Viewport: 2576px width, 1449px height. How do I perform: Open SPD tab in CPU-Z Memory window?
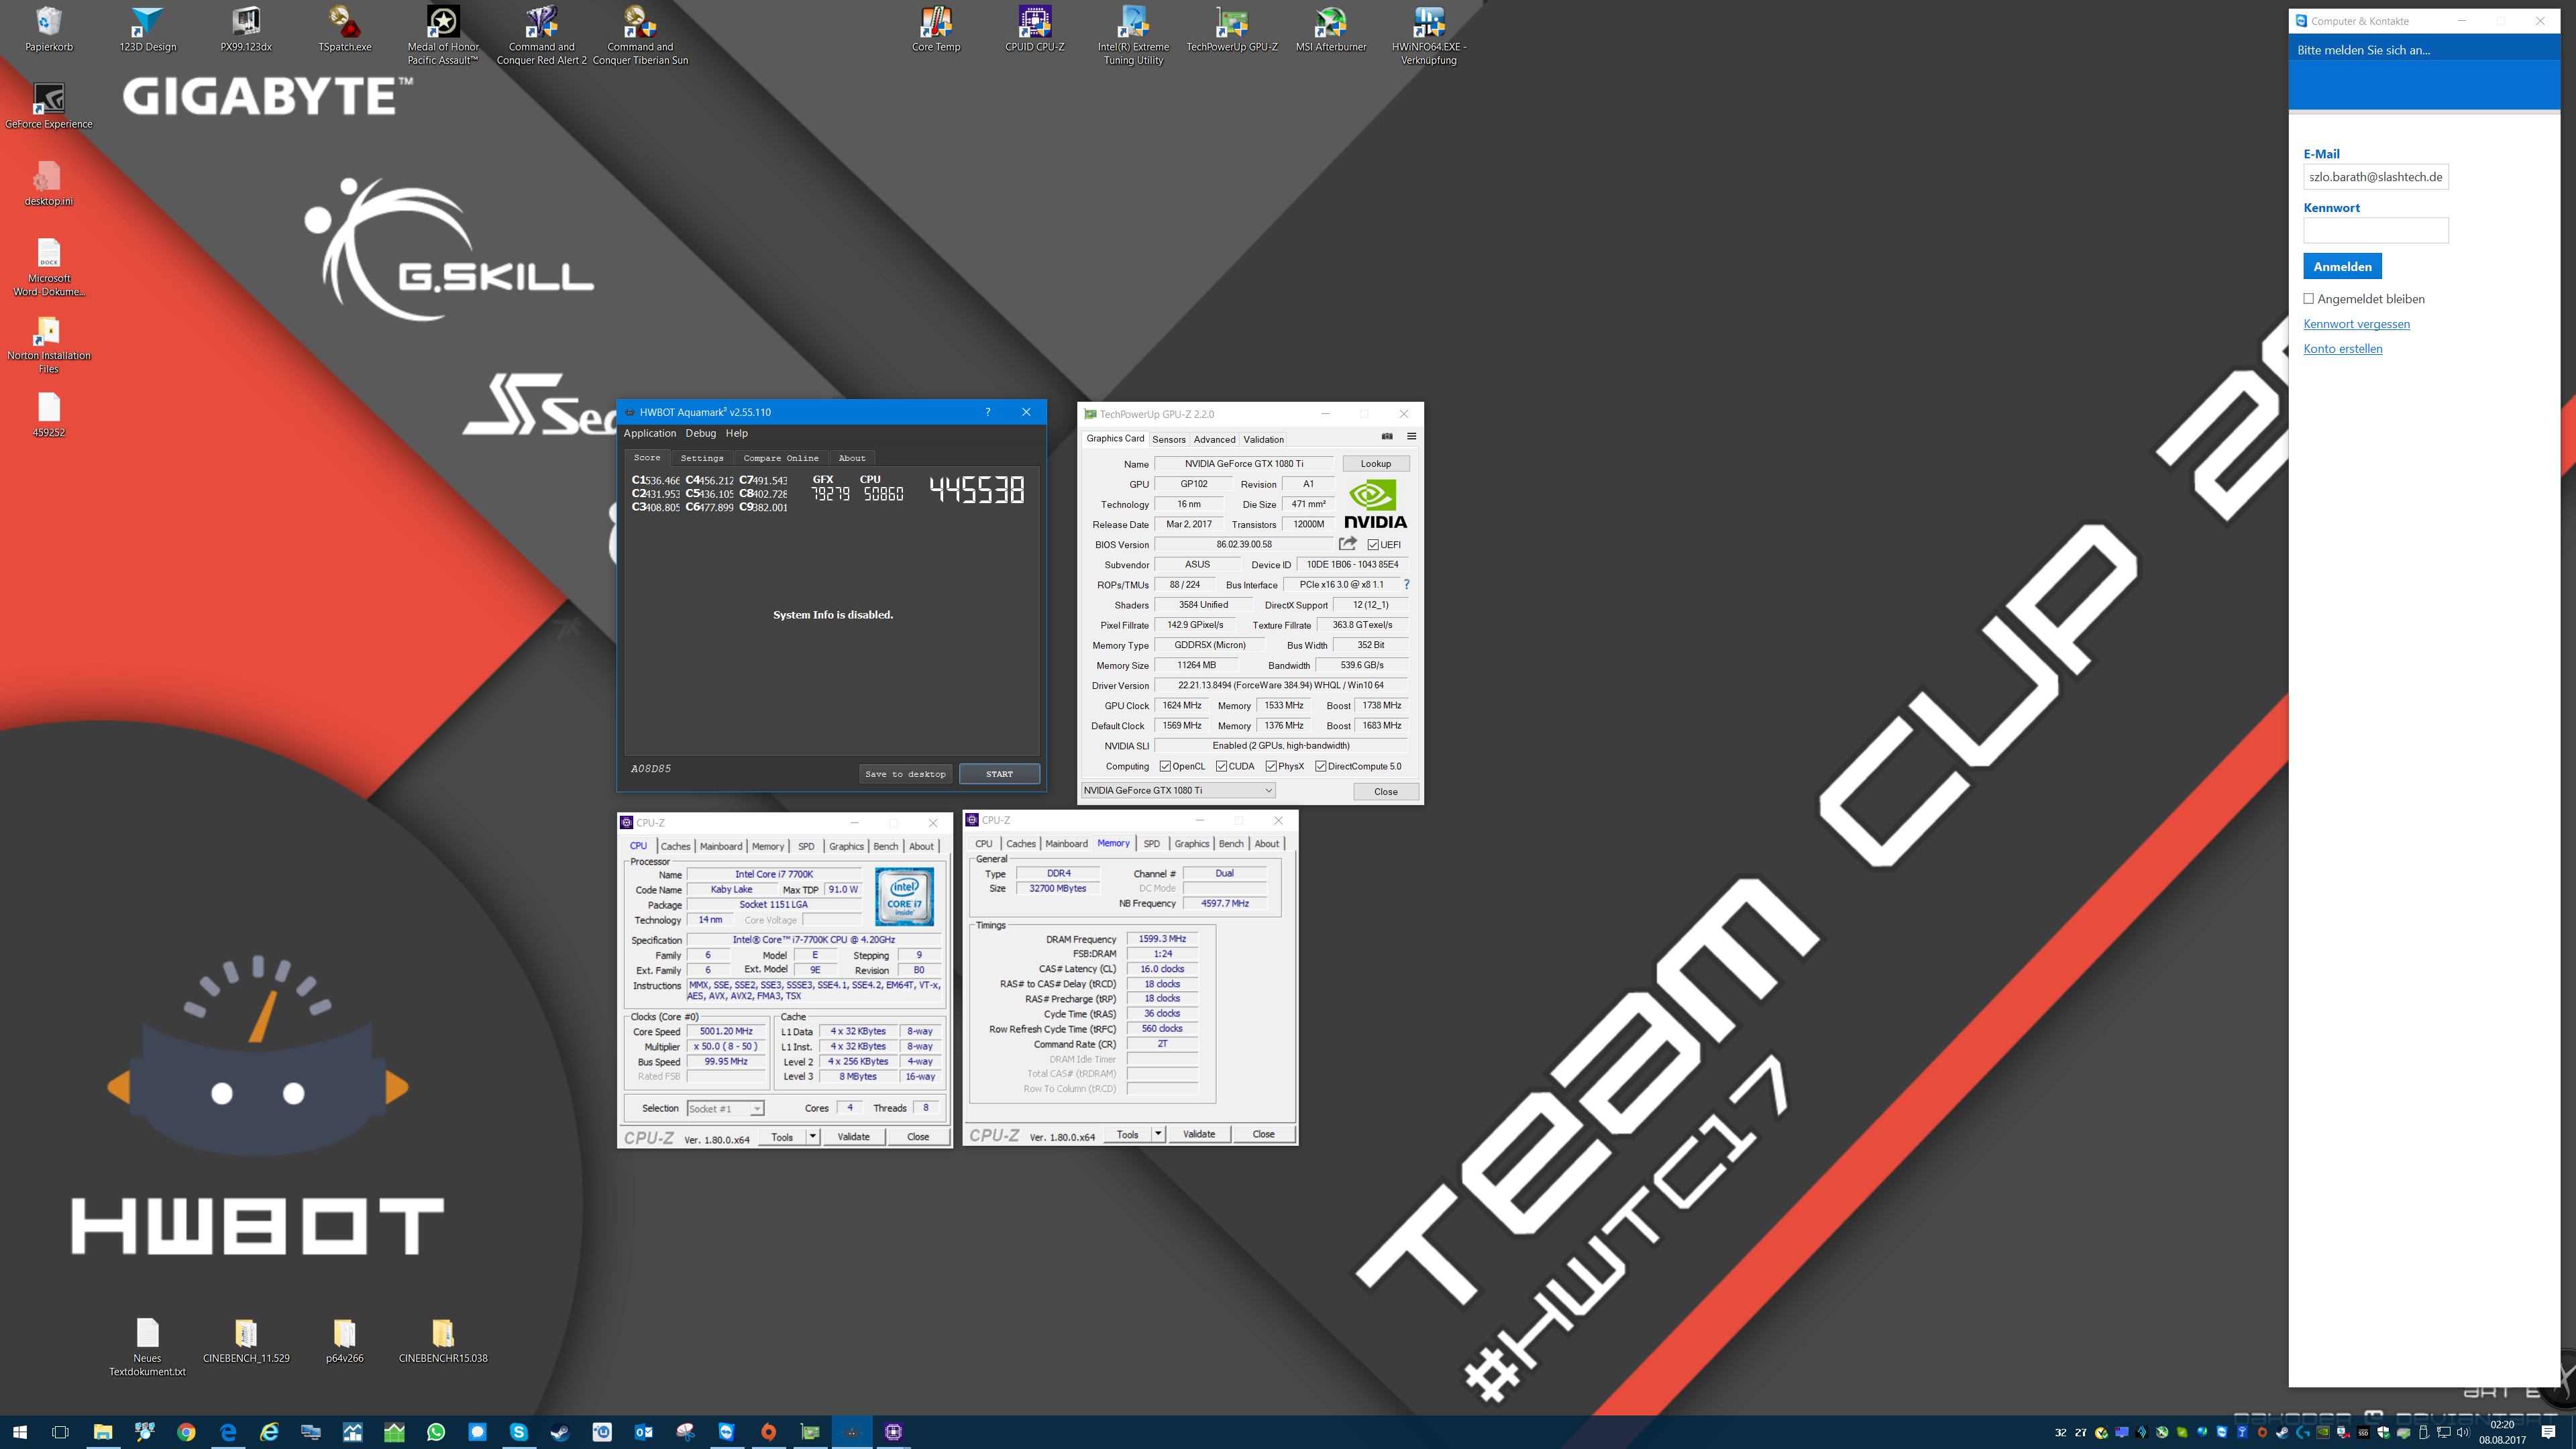tap(1152, 843)
